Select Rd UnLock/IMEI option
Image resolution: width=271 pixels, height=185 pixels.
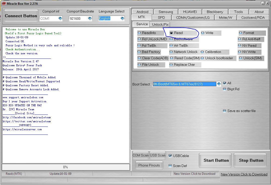pyautogui.click(x=139, y=39)
